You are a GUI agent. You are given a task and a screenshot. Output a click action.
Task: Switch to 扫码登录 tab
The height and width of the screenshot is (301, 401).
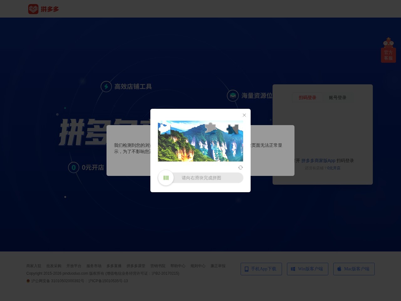coord(307,98)
